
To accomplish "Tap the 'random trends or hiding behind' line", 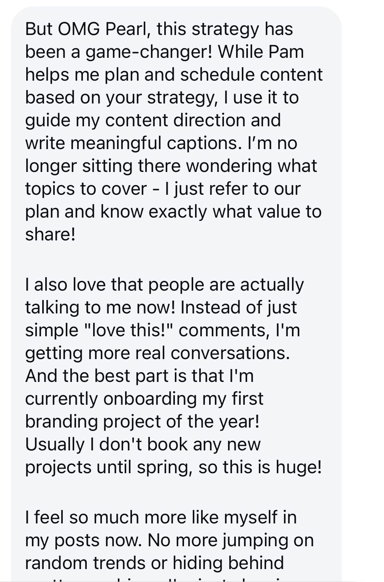I will [154, 563].
